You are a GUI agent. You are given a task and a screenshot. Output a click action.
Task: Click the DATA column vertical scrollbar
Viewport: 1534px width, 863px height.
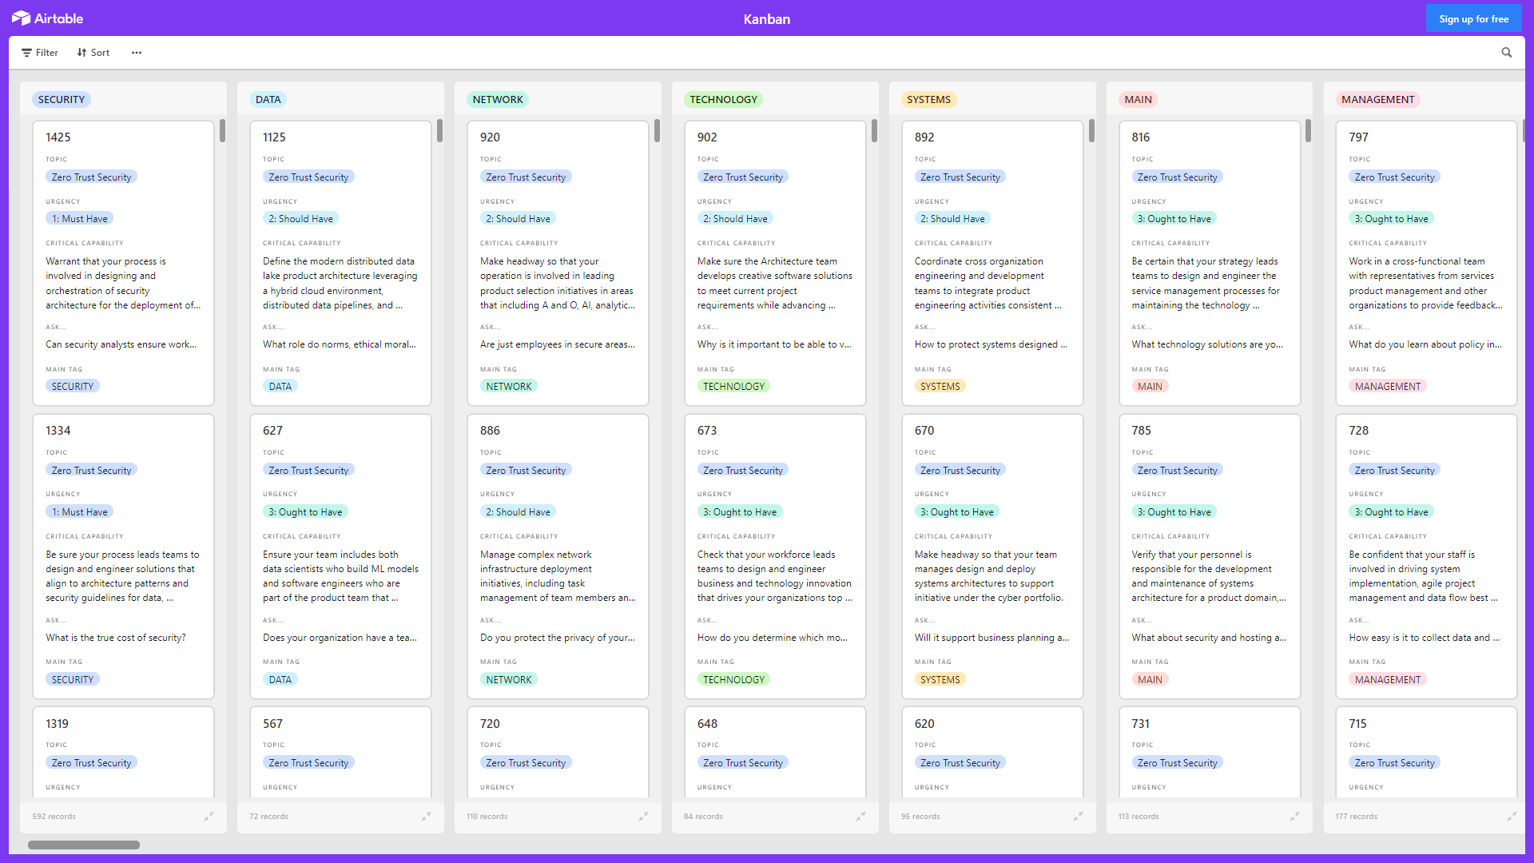coord(439,130)
